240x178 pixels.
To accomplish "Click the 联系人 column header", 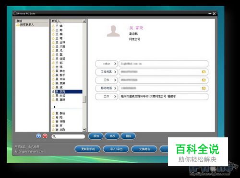I will click(x=67, y=21).
